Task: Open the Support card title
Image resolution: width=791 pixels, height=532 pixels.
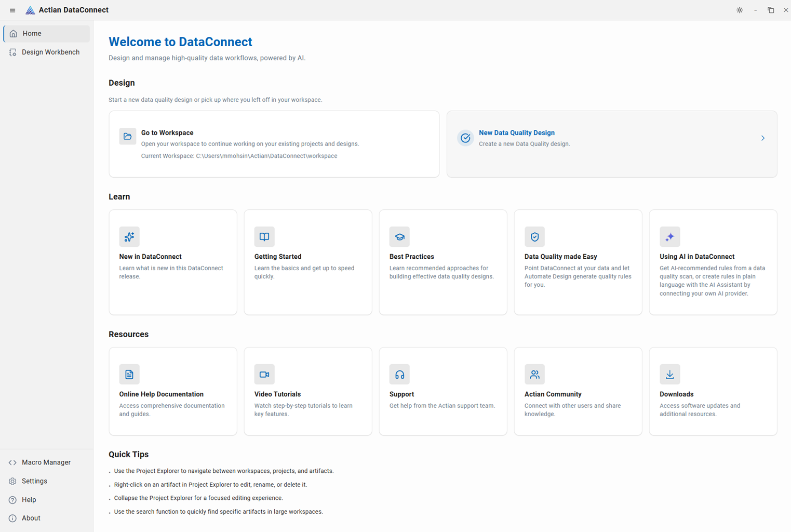Action: (x=401, y=394)
